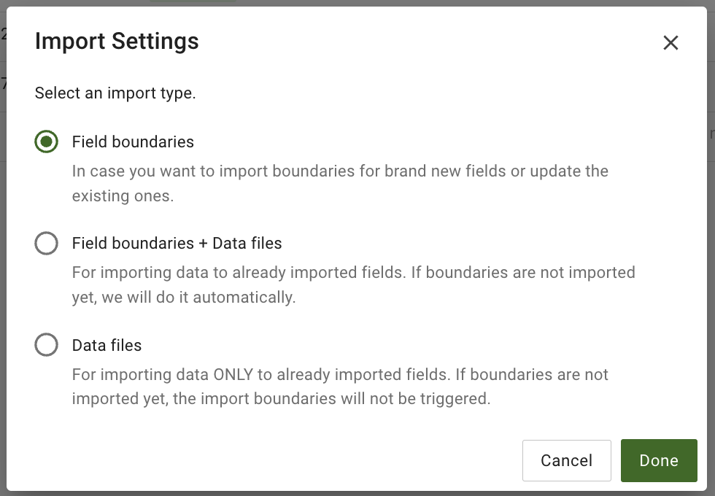715x496 pixels.
Task: Close the Import Settings dialog with X
Action: pos(670,43)
